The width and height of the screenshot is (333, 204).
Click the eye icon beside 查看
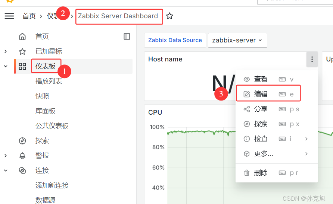[x=246, y=79]
